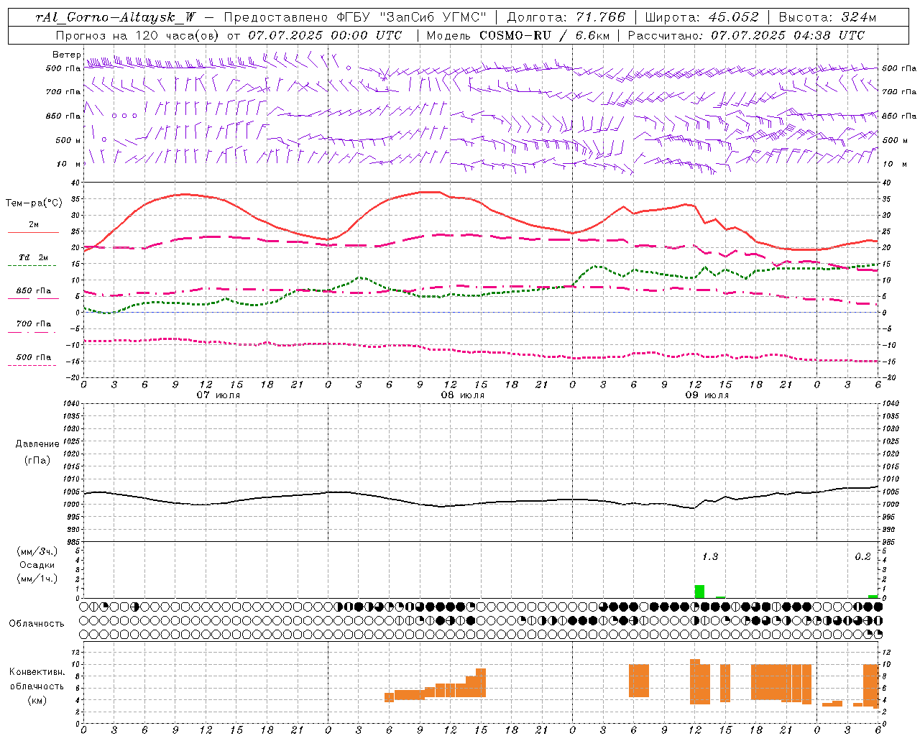Click the Ветер panel label
Image resolution: width=920 pixels, height=736 pixels.
[x=67, y=55]
